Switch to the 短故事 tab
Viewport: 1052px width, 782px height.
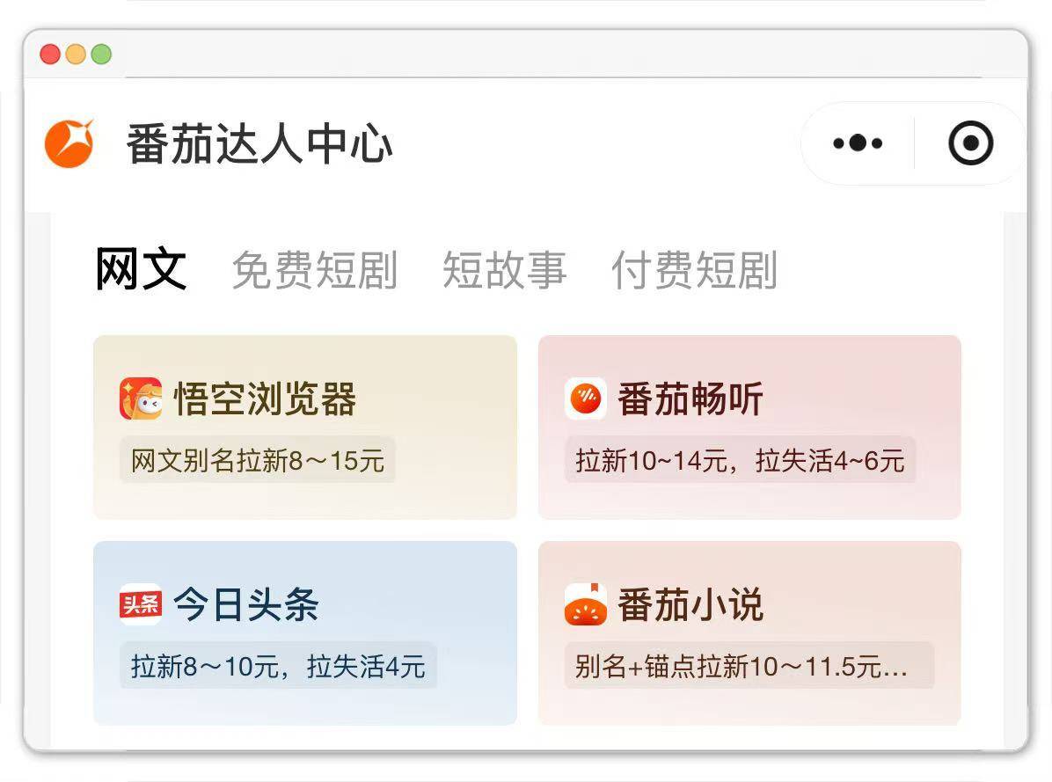tap(505, 269)
